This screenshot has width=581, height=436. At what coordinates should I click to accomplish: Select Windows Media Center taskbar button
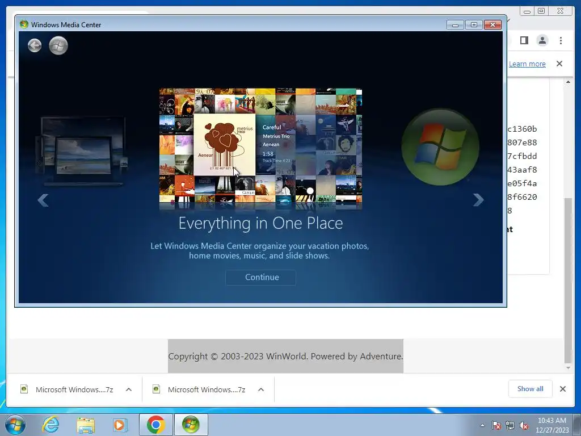coord(191,425)
